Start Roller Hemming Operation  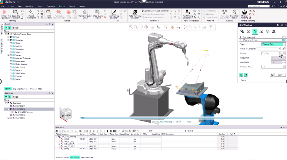135,14
